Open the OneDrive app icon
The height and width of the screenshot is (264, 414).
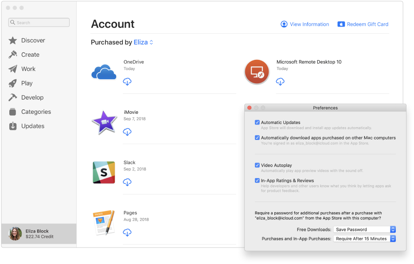click(104, 72)
